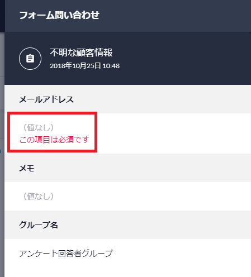The image size is (251, 277).
Task: Click blank area right of アンケート回答者グループ
Action: coord(182,253)
